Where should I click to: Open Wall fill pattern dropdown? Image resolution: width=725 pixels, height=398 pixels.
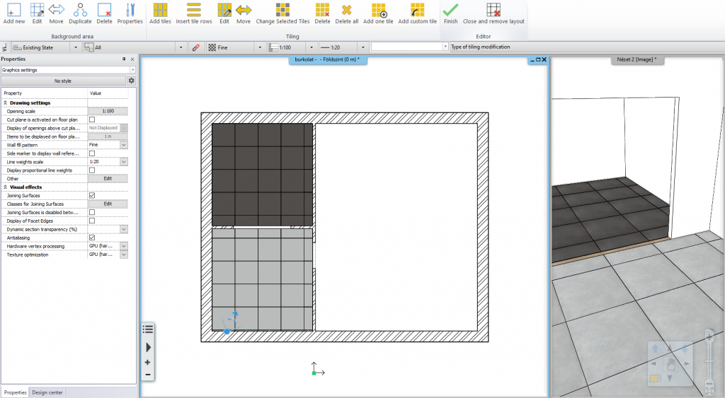tap(124, 145)
